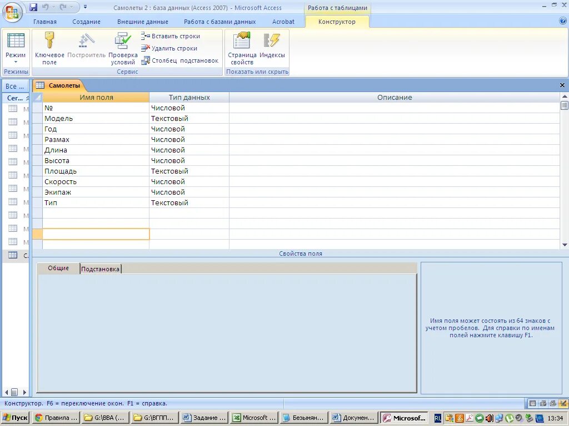This screenshot has height=426, width=569.
Task: Expand Quick Access toolbar customization arrow
Action: click(85, 7)
